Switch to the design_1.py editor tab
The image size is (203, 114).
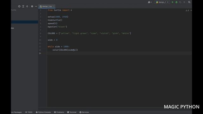click(x=47, y=6)
